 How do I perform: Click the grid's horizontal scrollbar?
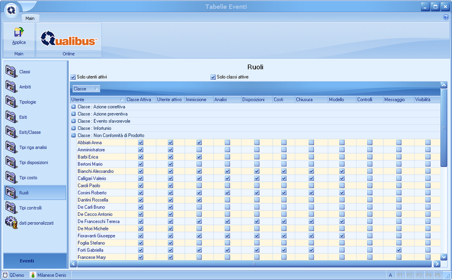255,264
